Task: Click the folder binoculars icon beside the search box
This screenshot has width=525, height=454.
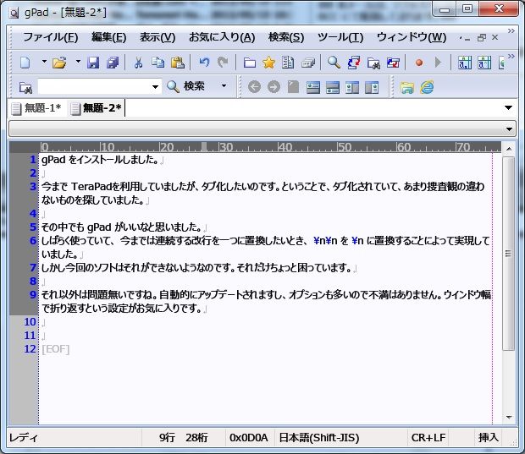Action: coord(25,88)
